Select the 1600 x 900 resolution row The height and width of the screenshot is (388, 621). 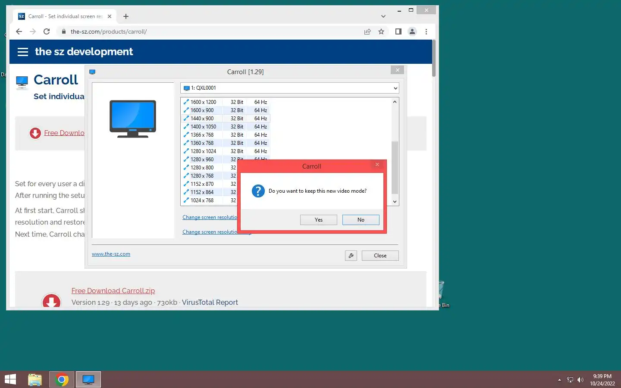(x=225, y=110)
